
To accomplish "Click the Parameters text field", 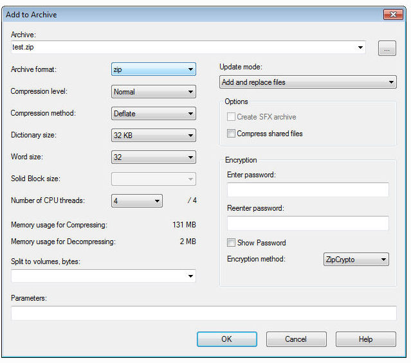I will coord(204,313).
